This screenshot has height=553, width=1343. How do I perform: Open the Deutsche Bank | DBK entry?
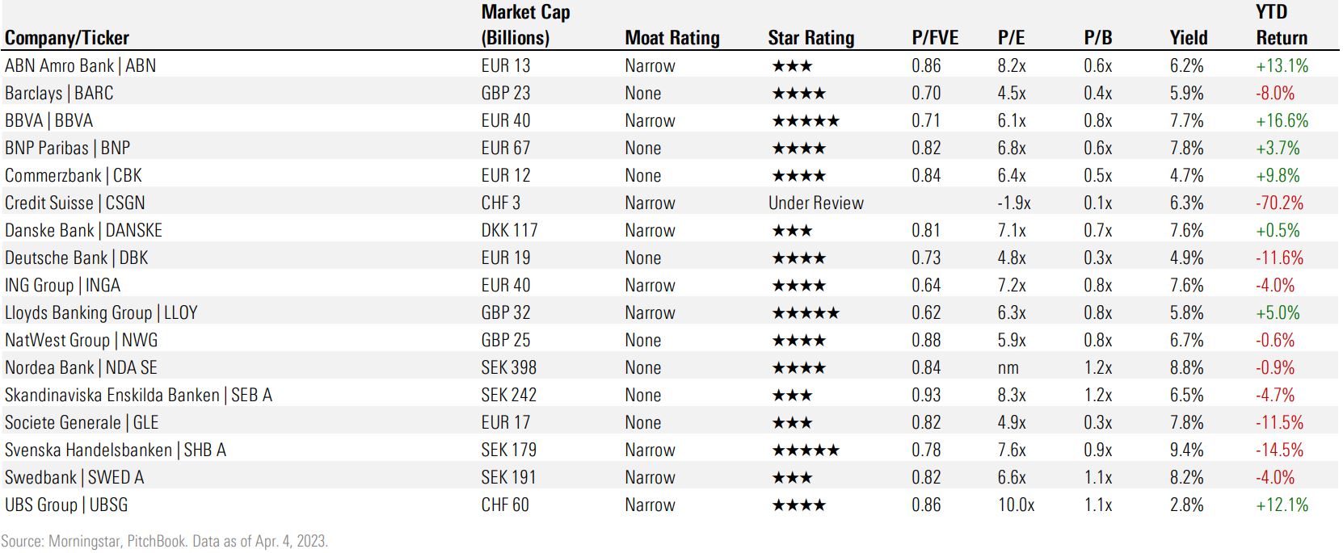tap(77, 258)
